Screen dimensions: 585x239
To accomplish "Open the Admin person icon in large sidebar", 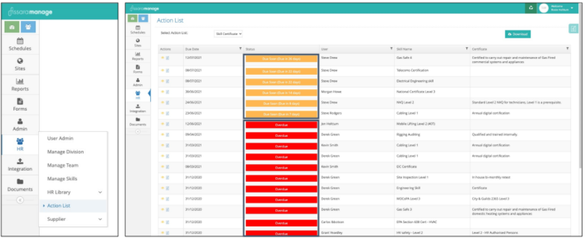I will coord(20,122).
